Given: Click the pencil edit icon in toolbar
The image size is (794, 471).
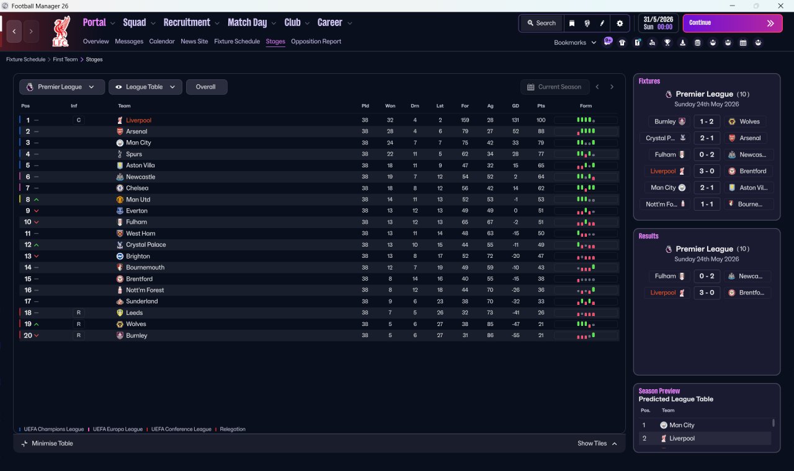Looking at the screenshot, I should (602, 24).
